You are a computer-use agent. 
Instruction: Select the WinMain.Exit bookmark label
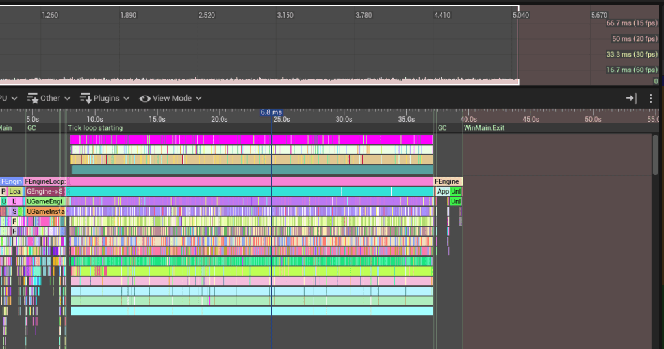click(x=483, y=128)
